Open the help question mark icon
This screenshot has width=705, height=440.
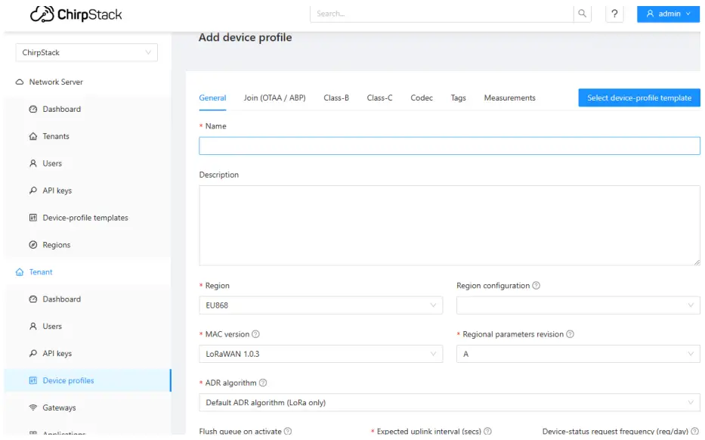click(x=614, y=14)
